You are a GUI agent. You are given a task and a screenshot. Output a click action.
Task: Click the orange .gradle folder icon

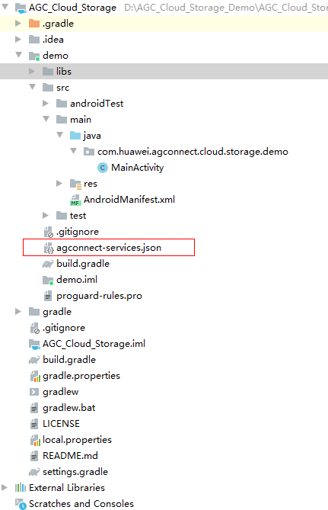[34, 24]
